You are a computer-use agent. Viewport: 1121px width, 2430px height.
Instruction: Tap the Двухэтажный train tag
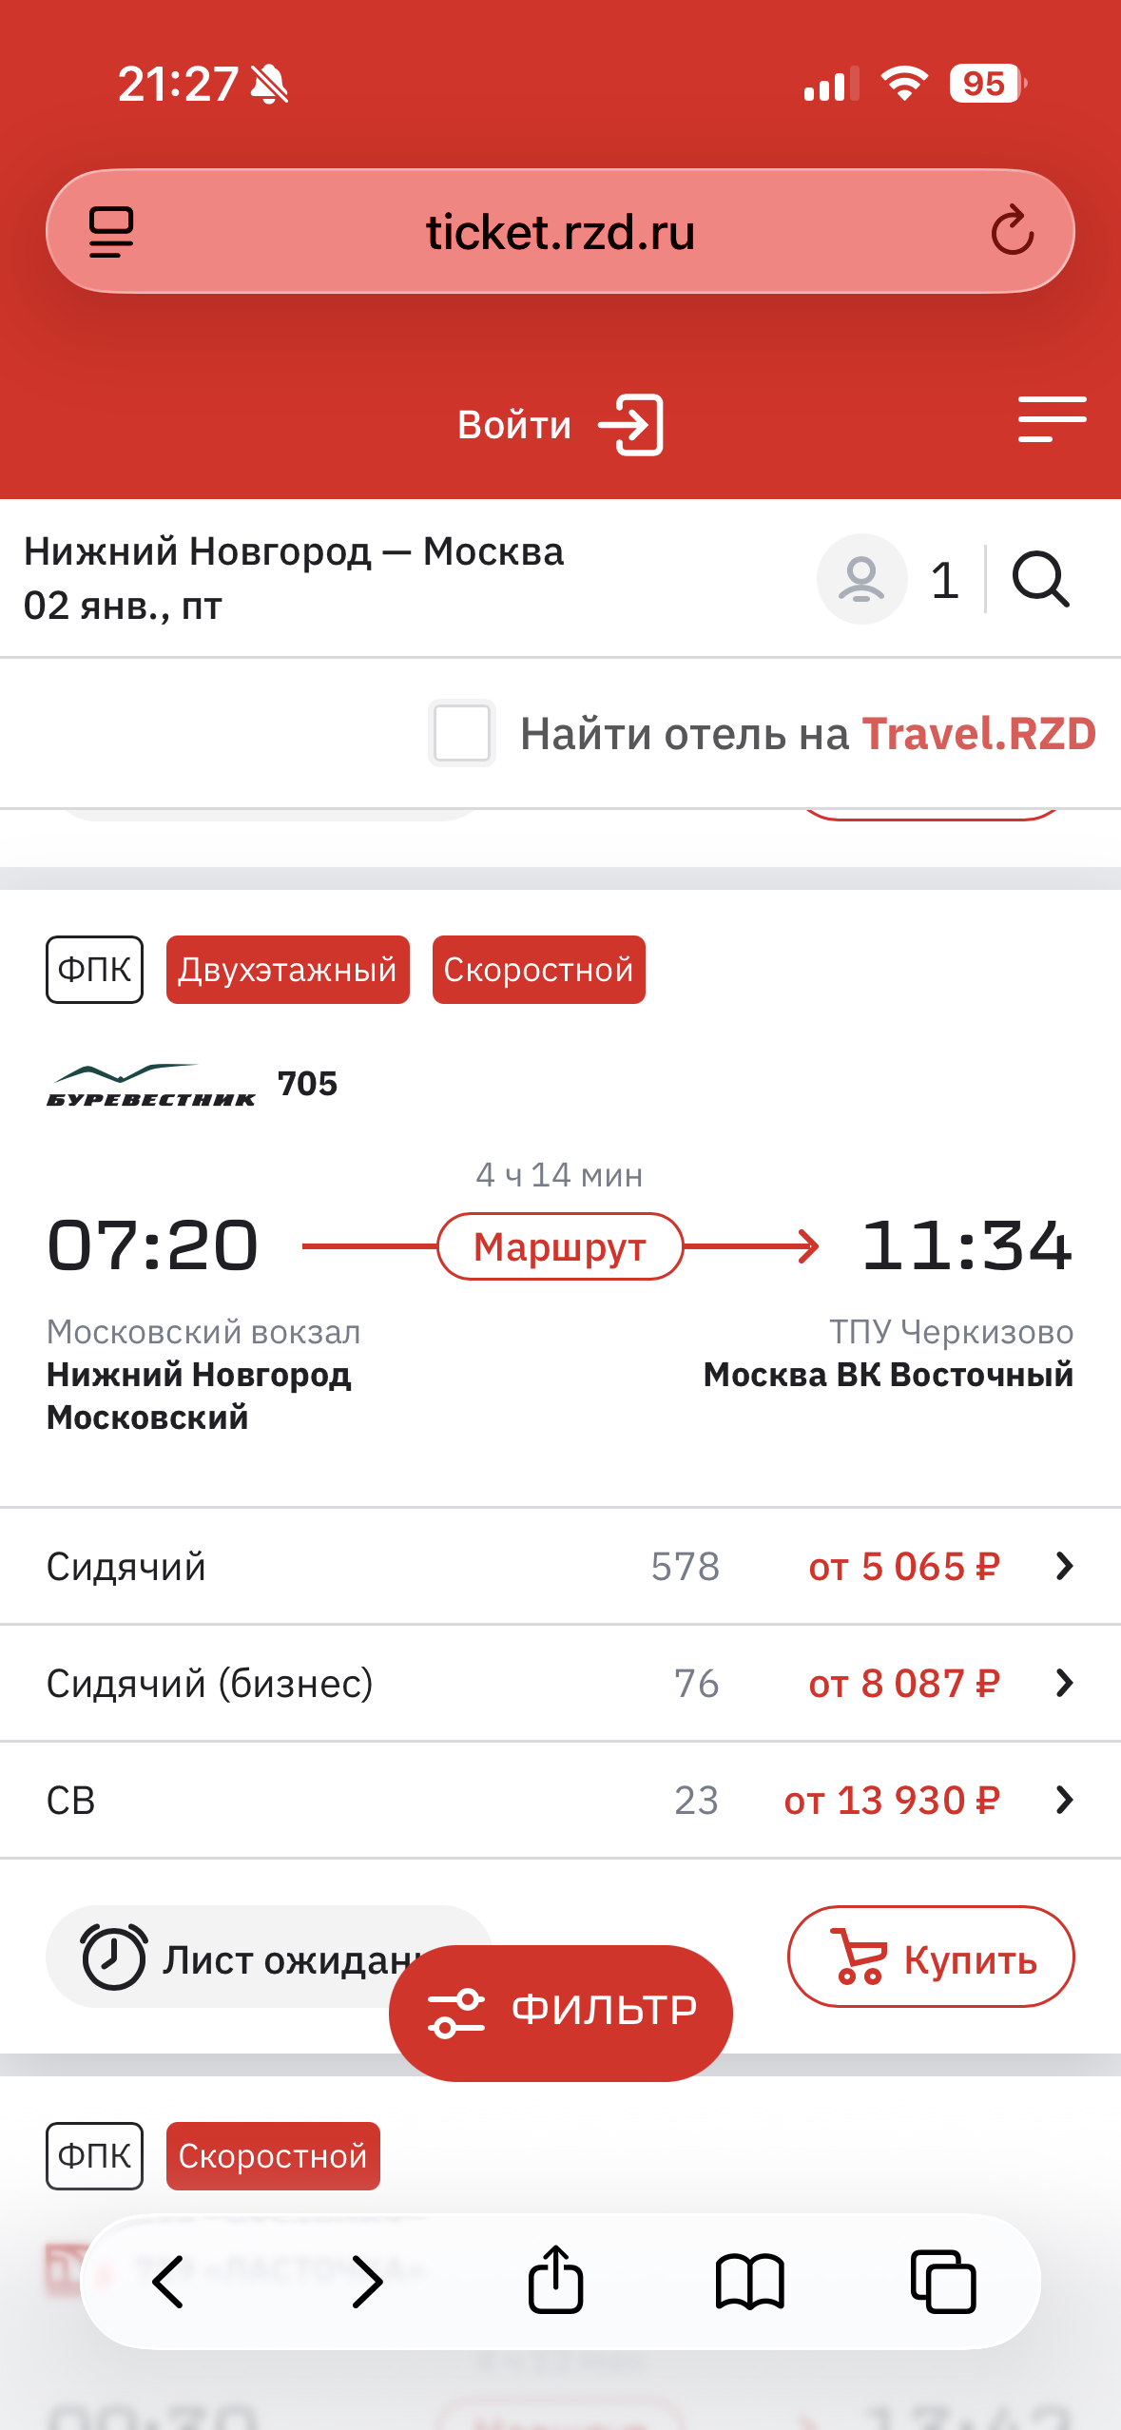pos(287,970)
